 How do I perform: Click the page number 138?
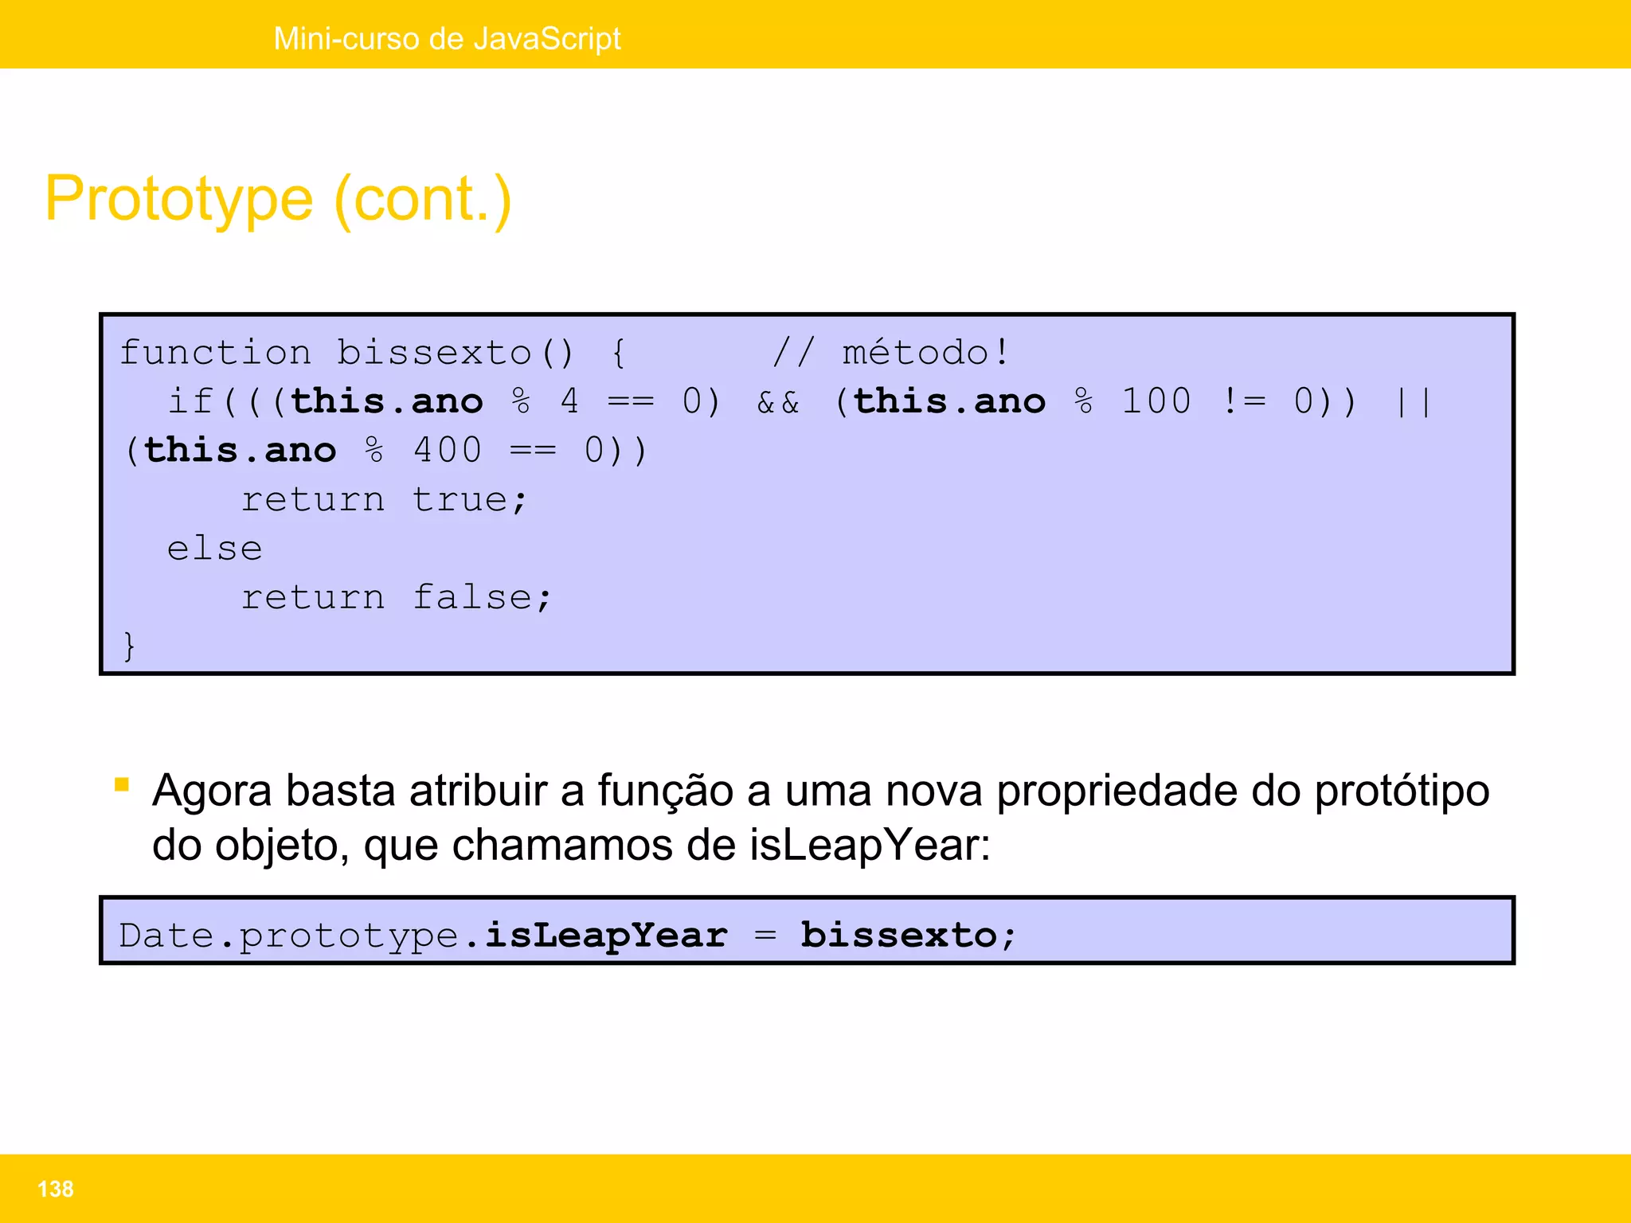coord(56,1189)
